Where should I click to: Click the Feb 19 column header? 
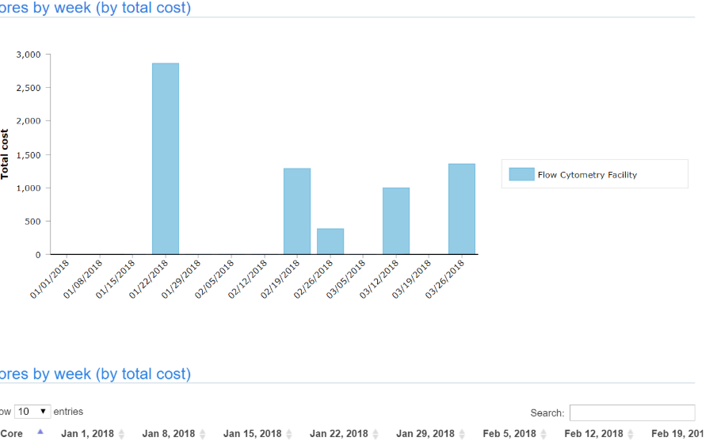676,434
